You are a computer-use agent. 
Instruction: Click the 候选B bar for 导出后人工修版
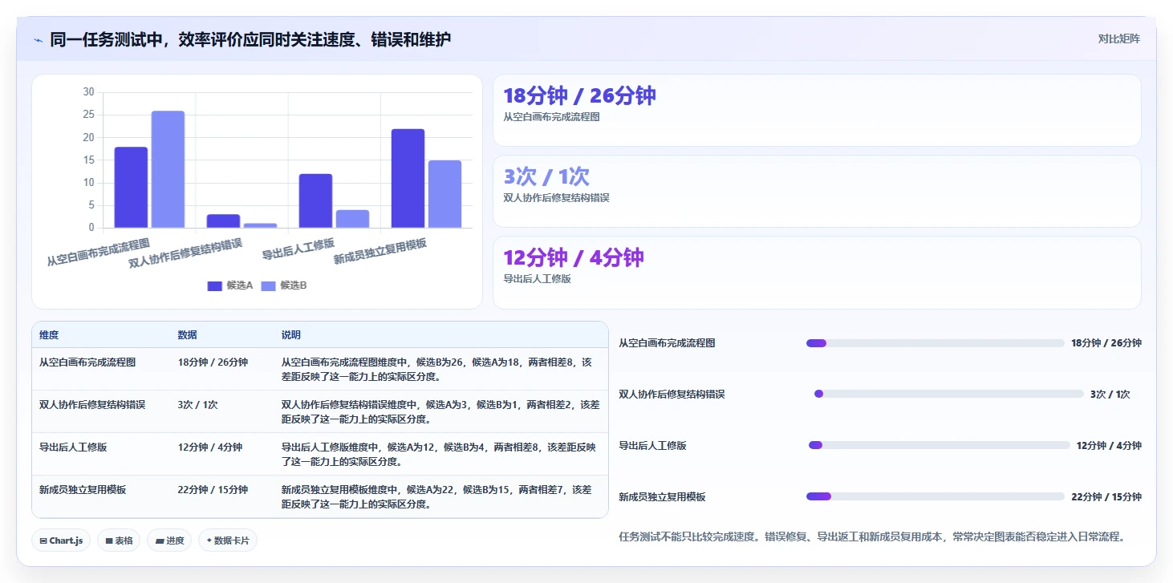[x=352, y=219]
